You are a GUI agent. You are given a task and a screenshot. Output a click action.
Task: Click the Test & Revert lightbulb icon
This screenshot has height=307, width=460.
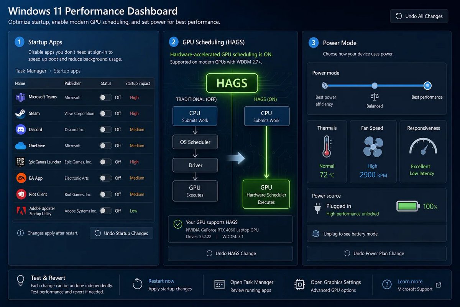tap(21, 281)
